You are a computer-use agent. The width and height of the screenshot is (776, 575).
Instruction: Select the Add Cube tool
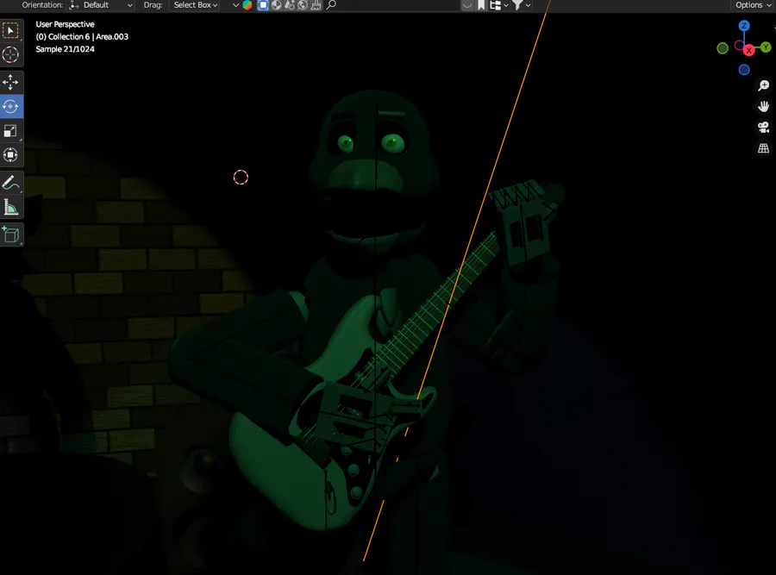point(10,234)
